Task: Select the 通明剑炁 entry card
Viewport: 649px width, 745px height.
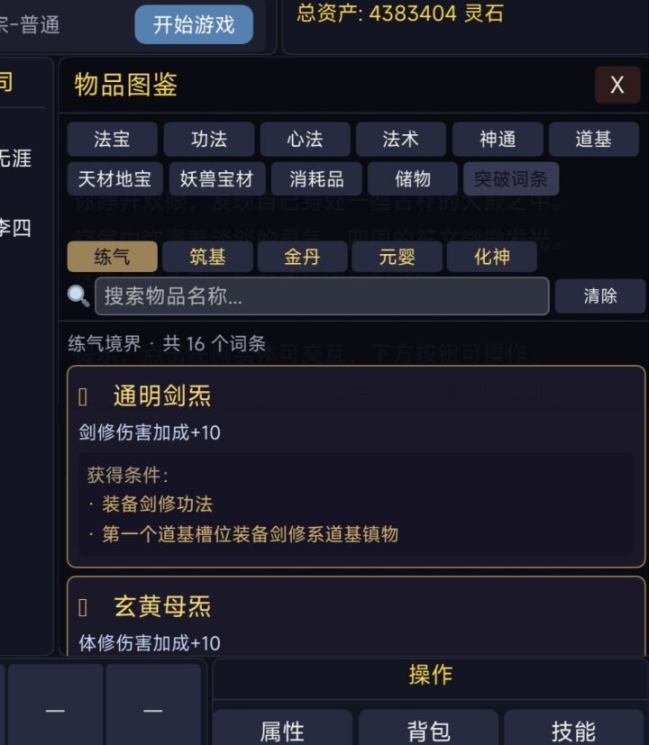Action: 356,466
